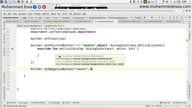Open the Navigate menu
This screenshot has width=192, height=108.
click(x=22, y=14)
